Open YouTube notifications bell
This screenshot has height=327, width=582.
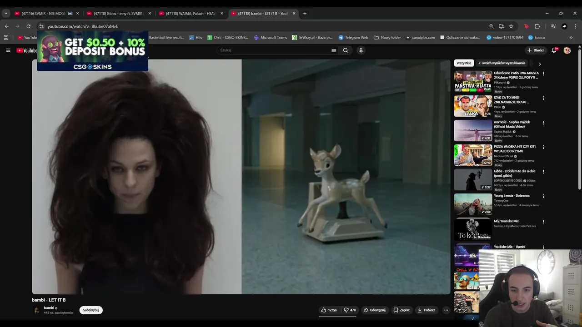tap(554, 50)
